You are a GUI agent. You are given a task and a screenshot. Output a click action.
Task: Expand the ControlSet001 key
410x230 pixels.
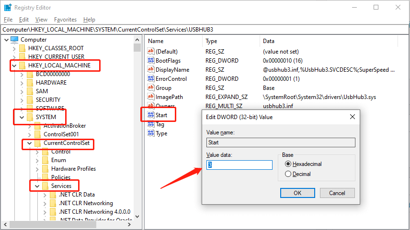point(29,134)
